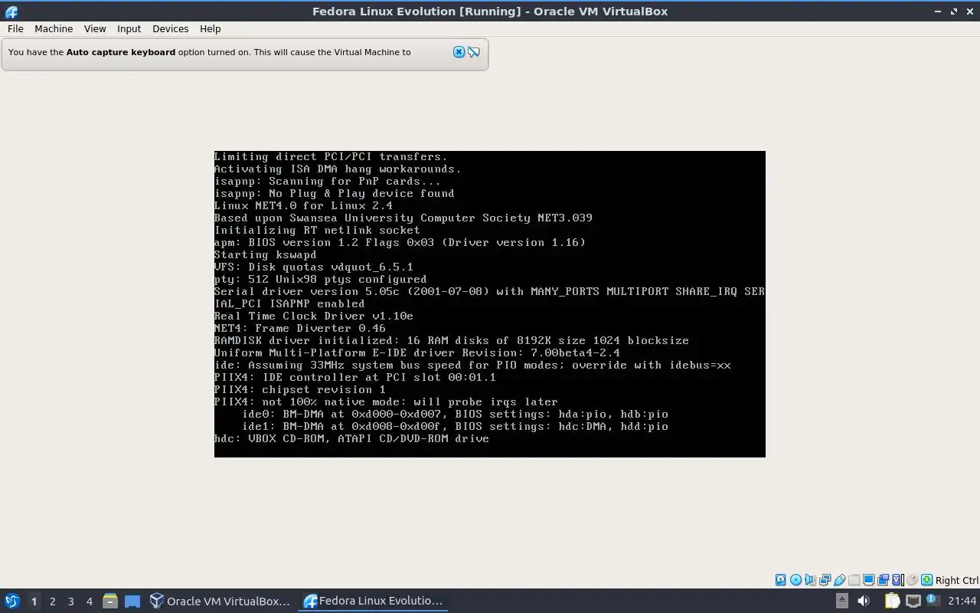This screenshot has height=613, width=980.
Task: Click 'NET4: Frame Diverter 0.46' line
Action: point(299,328)
